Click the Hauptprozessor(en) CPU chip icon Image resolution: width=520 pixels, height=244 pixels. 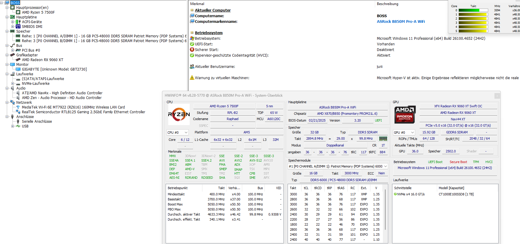coord(12,7)
